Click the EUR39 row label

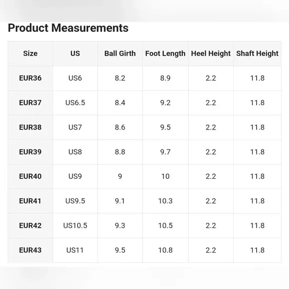pyautogui.click(x=30, y=152)
